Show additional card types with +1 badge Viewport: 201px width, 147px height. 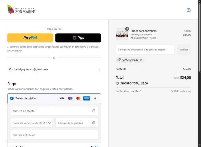(x=95, y=98)
